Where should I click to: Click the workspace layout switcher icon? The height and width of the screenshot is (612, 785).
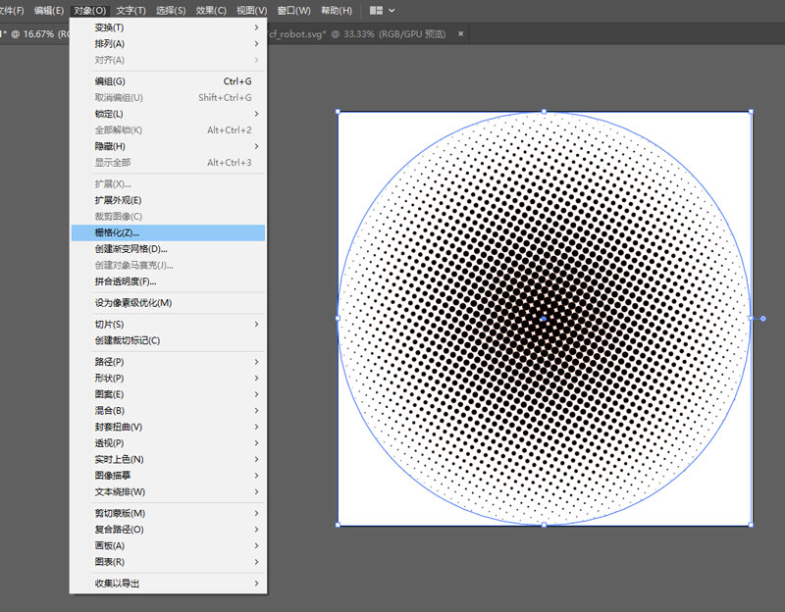click(376, 11)
